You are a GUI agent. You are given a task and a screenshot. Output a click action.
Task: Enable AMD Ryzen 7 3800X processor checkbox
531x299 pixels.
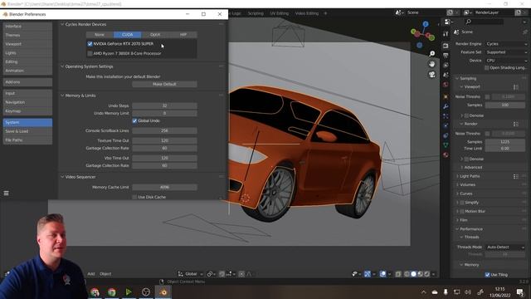pyautogui.click(x=90, y=53)
